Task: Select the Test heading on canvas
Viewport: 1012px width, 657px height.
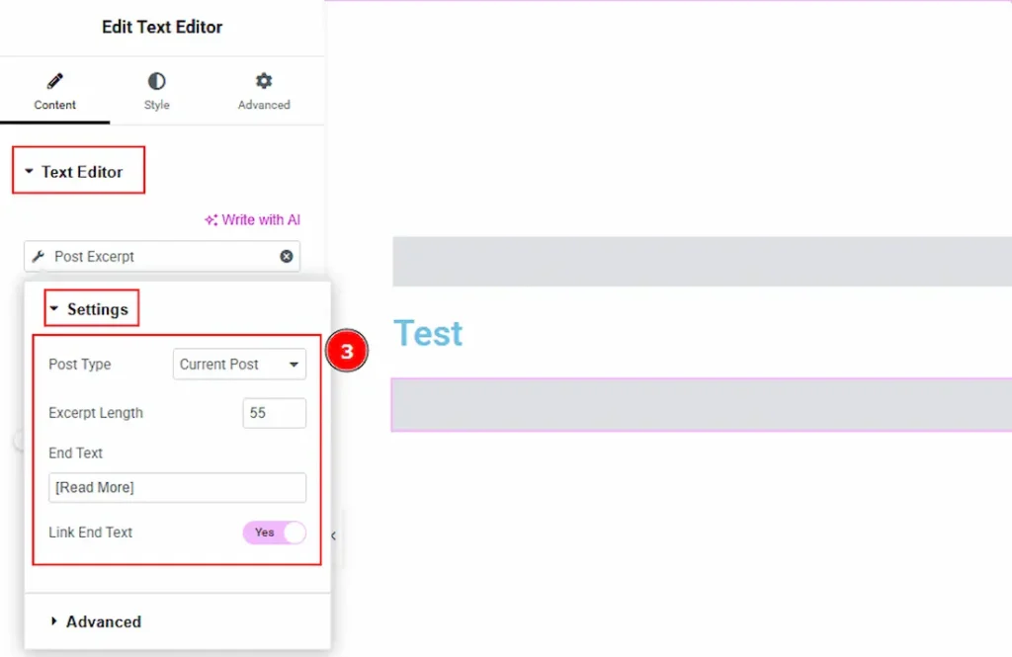Action: (428, 334)
